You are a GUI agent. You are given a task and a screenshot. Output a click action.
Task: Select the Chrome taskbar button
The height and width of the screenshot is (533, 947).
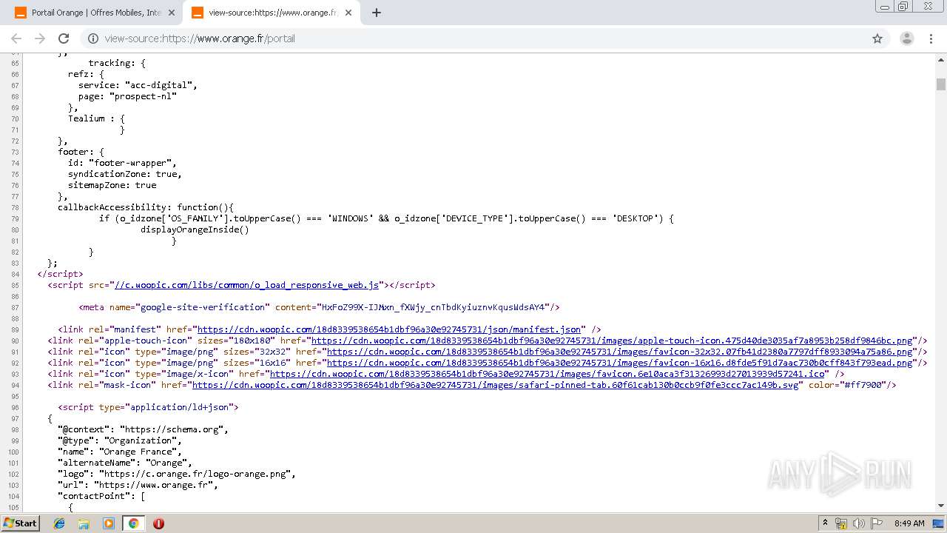[133, 523]
